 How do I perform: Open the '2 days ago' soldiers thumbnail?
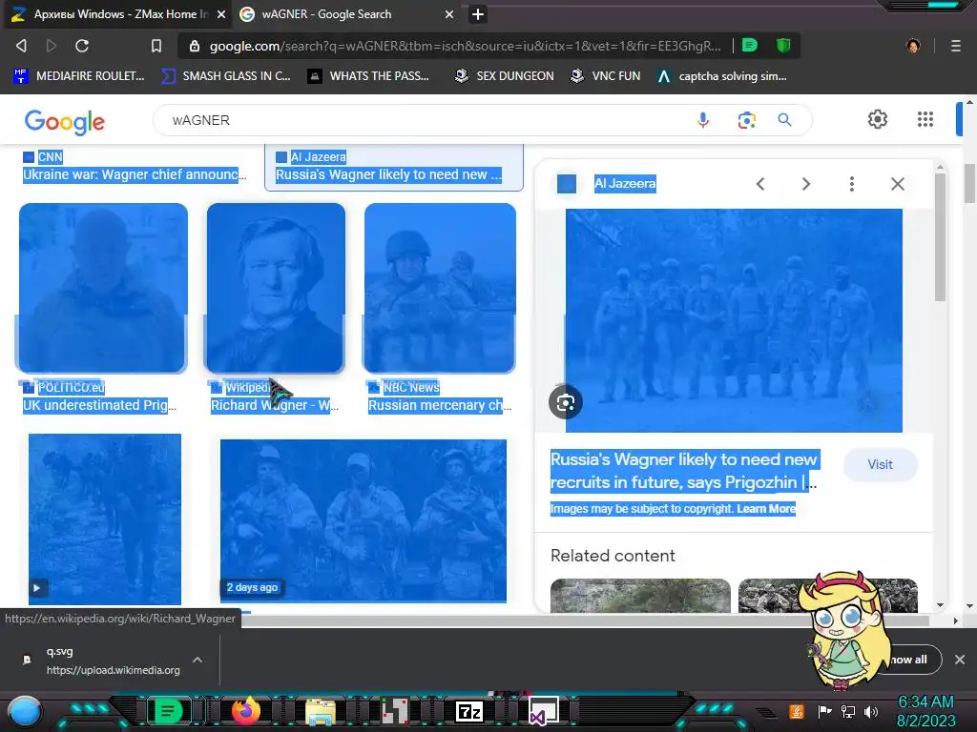point(364,521)
